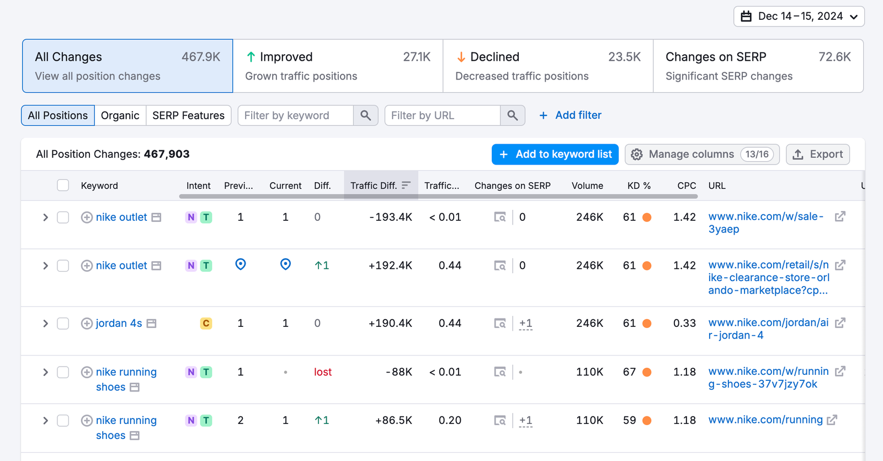883x461 pixels.
Task: Click add icon next to jordan 4s keyword
Action: pos(87,324)
